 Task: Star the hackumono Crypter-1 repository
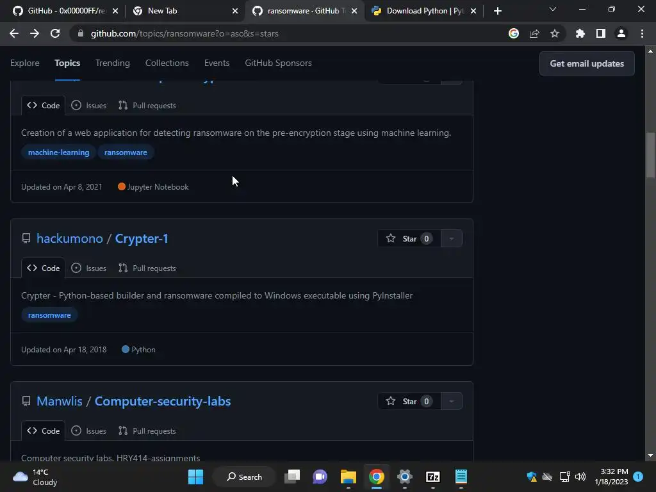point(409,238)
